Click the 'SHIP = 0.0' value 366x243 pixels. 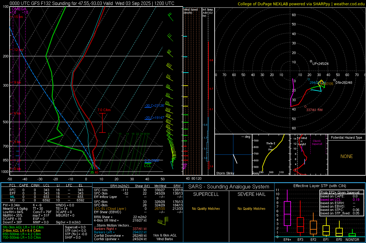coord(73,237)
